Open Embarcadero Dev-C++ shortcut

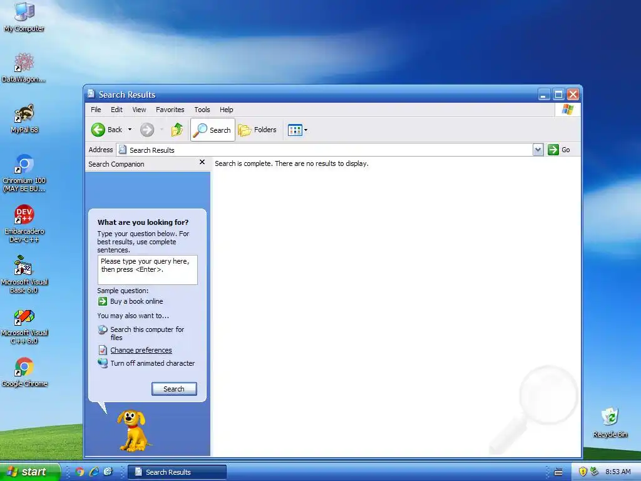(x=24, y=224)
